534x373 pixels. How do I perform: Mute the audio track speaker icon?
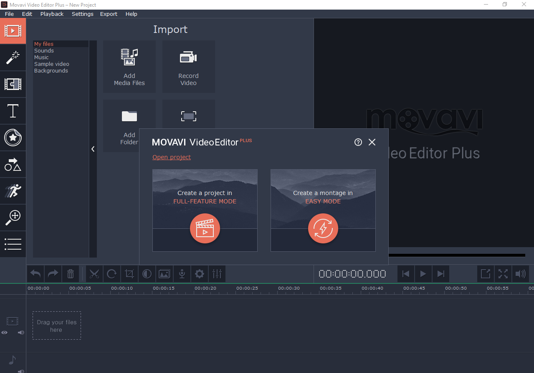click(20, 371)
